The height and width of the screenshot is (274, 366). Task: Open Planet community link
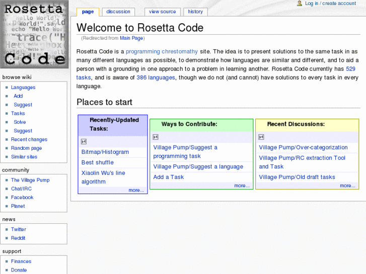point(18,206)
